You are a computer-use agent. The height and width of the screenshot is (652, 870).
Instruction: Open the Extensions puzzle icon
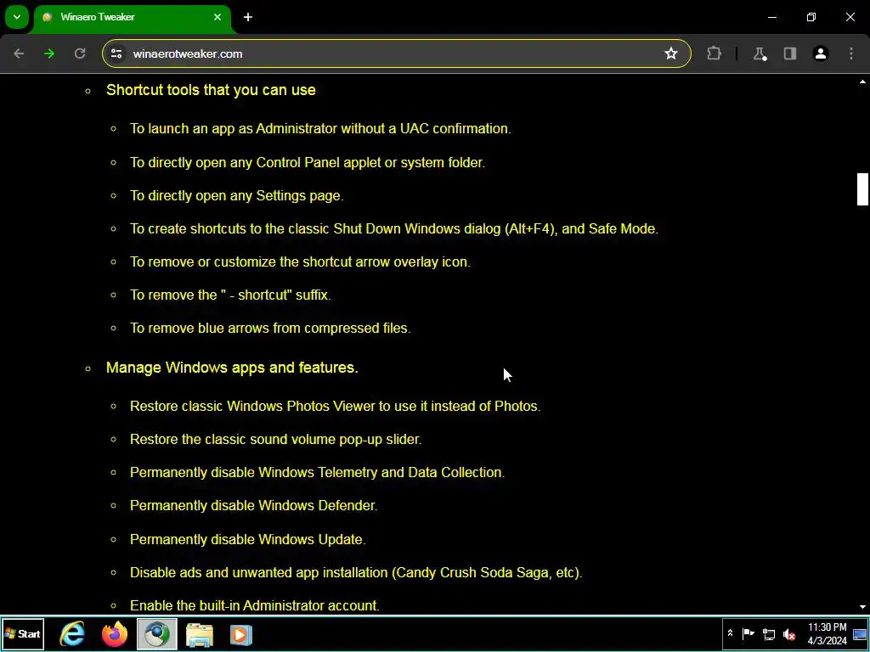click(x=714, y=53)
